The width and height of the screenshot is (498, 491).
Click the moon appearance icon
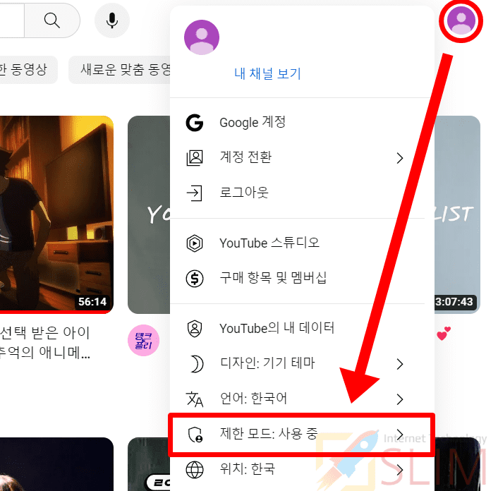click(x=196, y=363)
